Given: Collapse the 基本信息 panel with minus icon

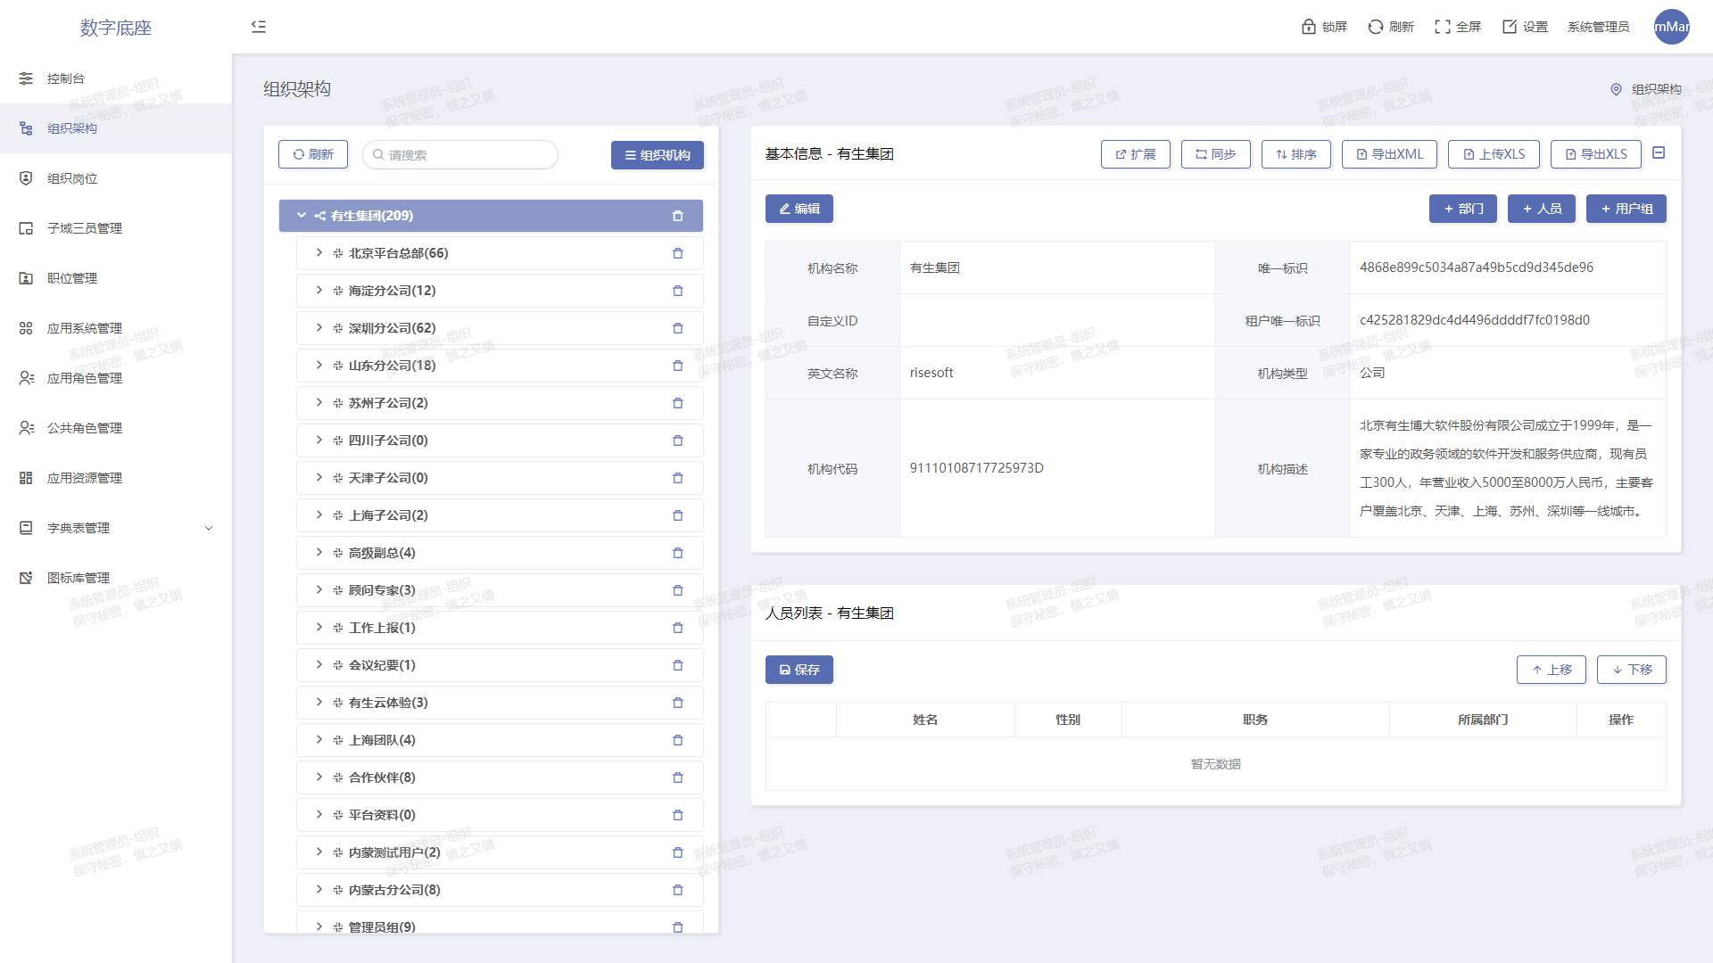Looking at the screenshot, I should pyautogui.click(x=1659, y=153).
